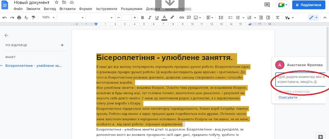Print the document with printer icon

point(19,18)
